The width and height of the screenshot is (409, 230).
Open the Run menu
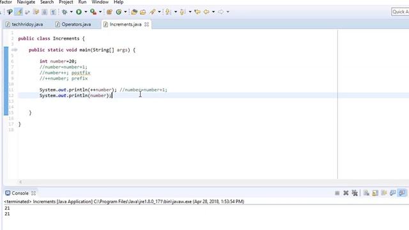coord(82,2)
